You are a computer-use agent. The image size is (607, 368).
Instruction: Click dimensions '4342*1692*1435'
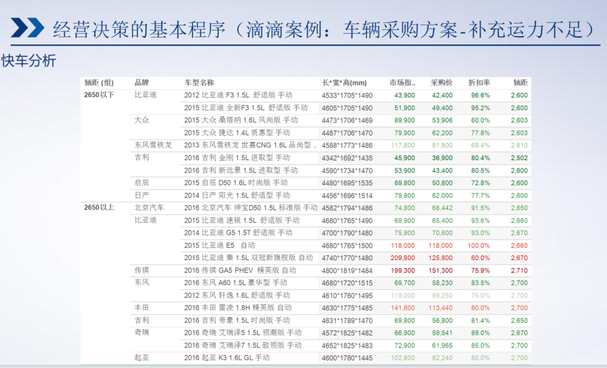click(x=347, y=158)
